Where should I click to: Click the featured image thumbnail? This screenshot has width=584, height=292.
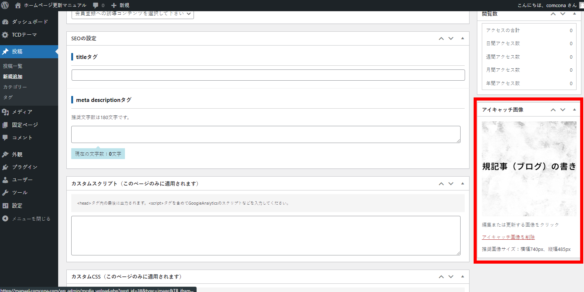pyautogui.click(x=529, y=168)
